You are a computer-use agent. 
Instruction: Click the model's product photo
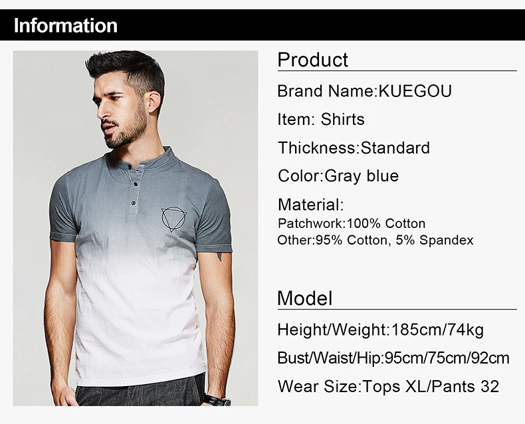click(136, 228)
